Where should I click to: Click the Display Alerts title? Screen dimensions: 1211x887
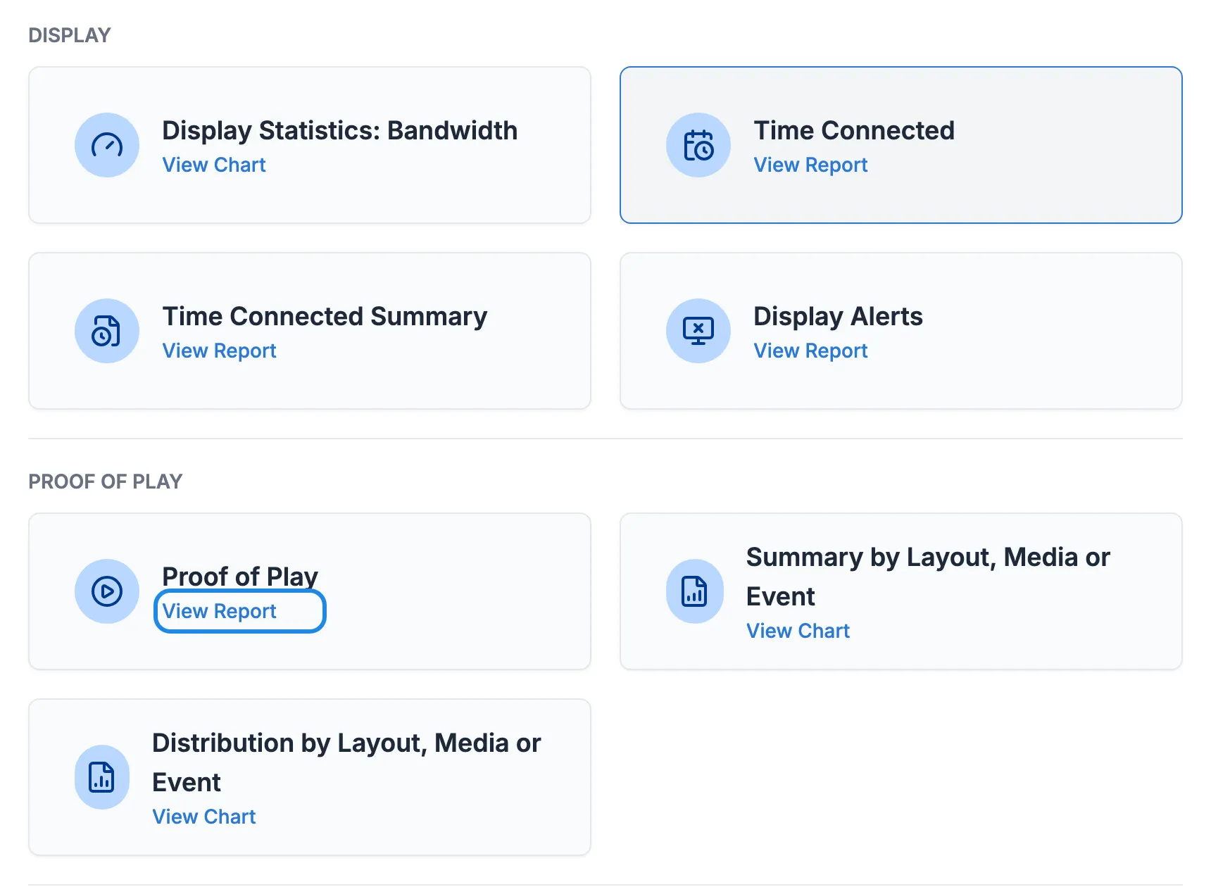[838, 317]
